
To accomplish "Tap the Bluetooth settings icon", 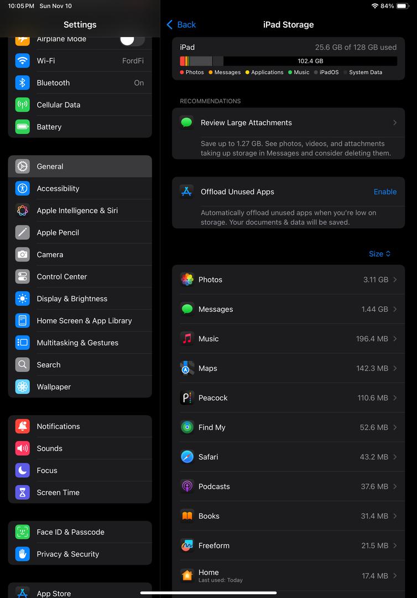I will point(23,83).
